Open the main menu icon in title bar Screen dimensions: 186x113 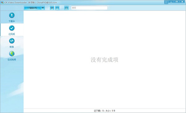166,2
